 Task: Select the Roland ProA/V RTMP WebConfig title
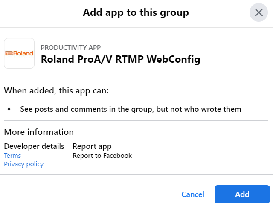tap(120, 59)
